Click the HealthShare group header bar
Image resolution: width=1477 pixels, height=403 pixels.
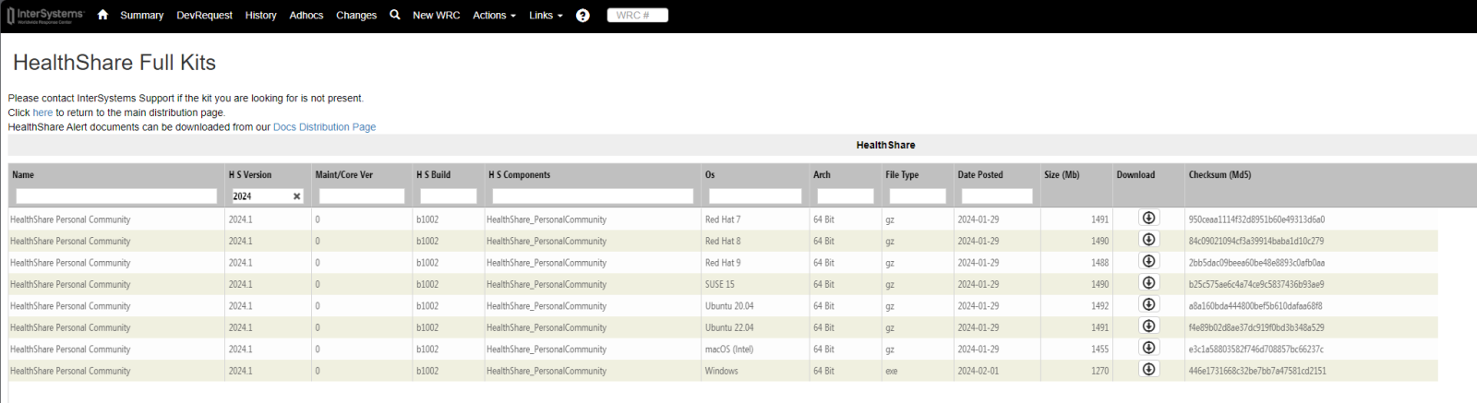742,145
